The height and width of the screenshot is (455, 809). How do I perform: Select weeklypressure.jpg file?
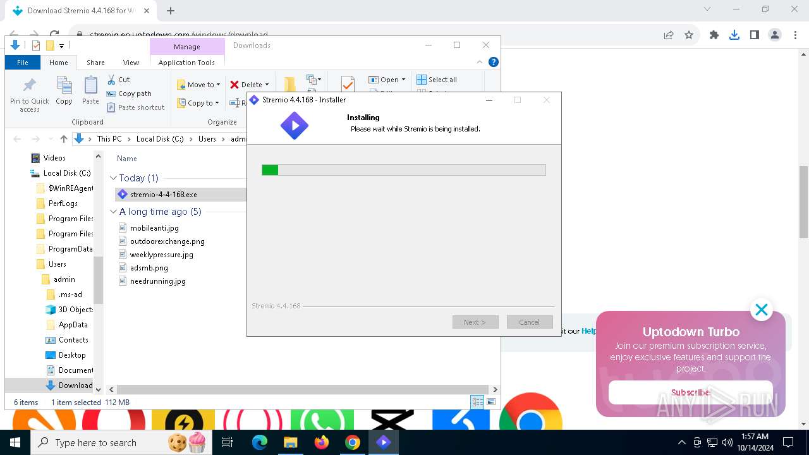[x=162, y=255]
